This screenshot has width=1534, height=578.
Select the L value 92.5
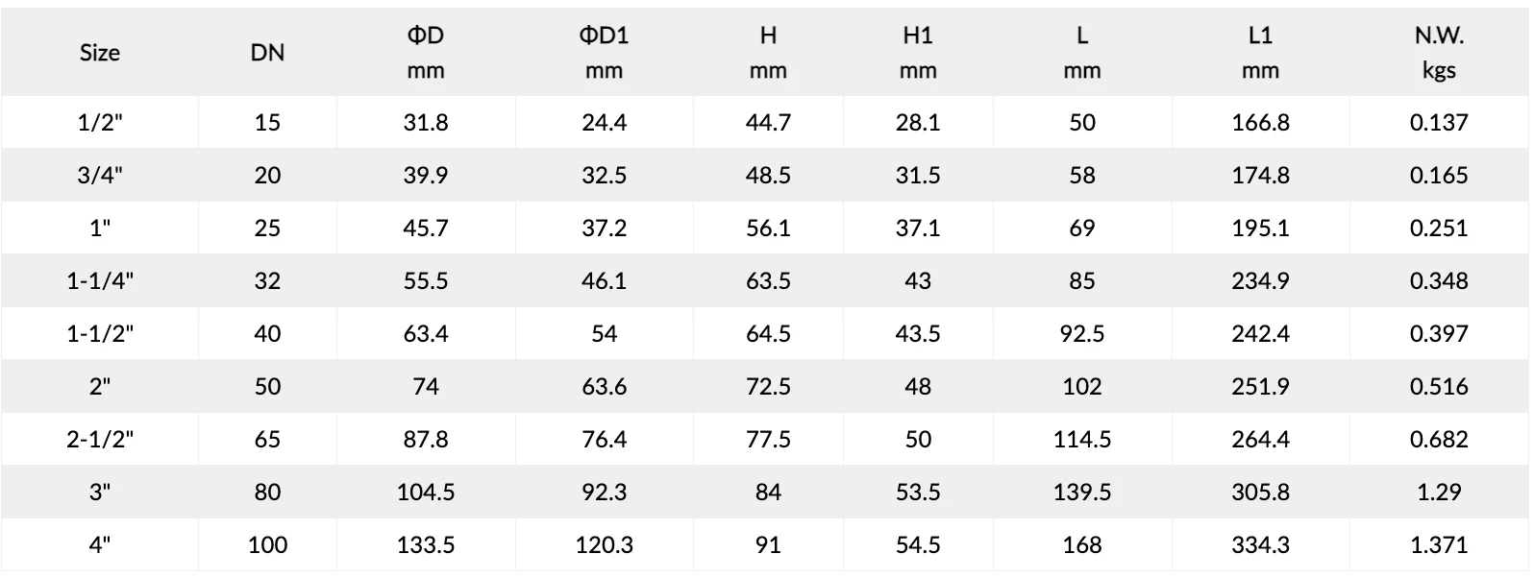point(1082,334)
